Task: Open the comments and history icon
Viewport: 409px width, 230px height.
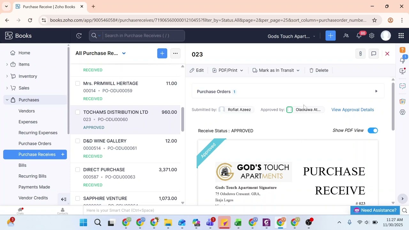Action: click(374, 54)
